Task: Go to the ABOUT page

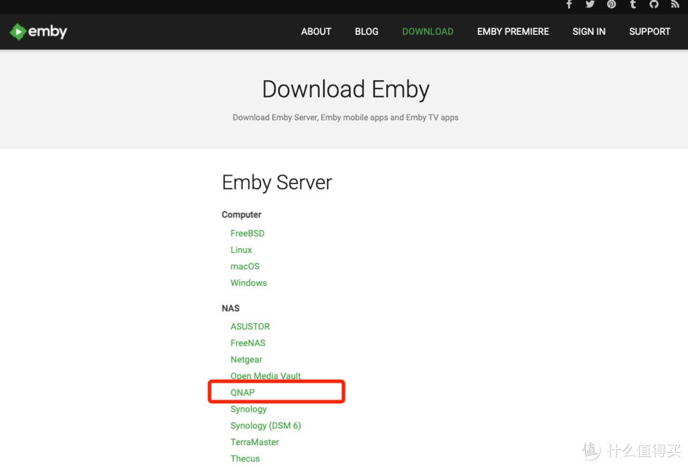Action: 316,32
